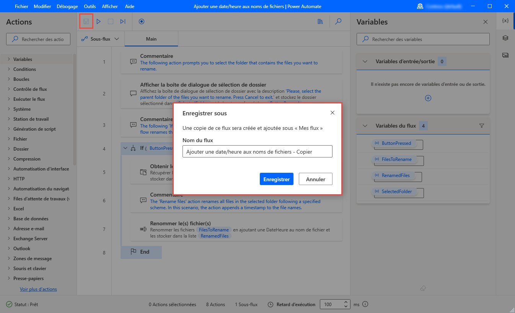Expand the Boucles action group
The width and height of the screenshot is (515, 313).
(9, 79)
